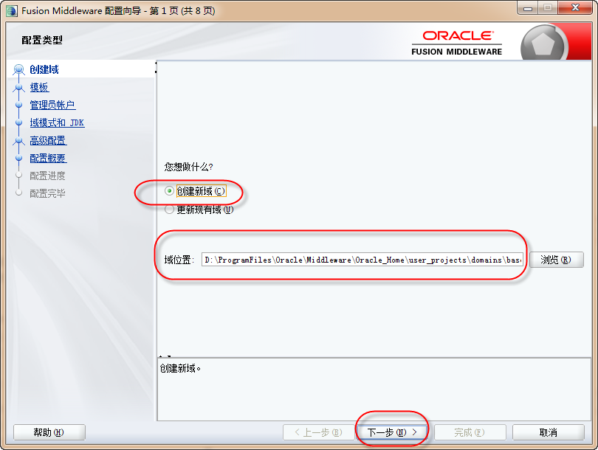Open help with 帮助 button

point(49,432)
